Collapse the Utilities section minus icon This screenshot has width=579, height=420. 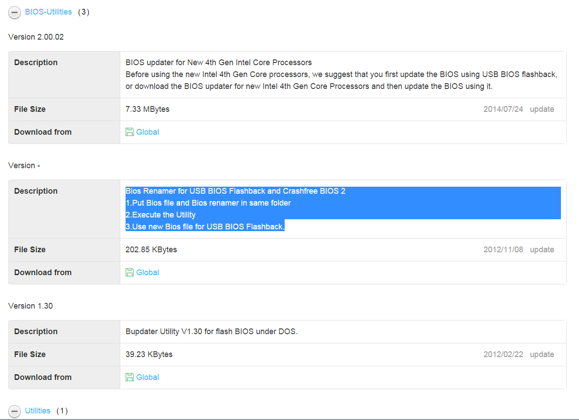pos(15,411)
